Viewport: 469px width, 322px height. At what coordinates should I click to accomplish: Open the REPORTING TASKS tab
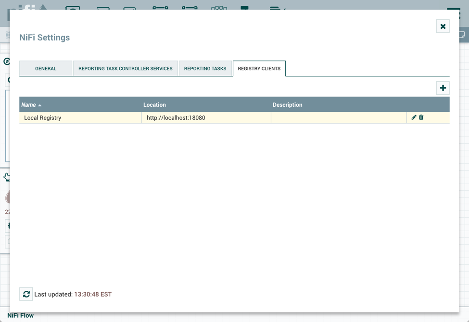[205, 68]
